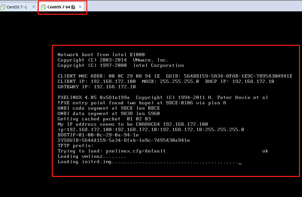Click the VMware, Inc. copyright line

click(x=113, y=60)
